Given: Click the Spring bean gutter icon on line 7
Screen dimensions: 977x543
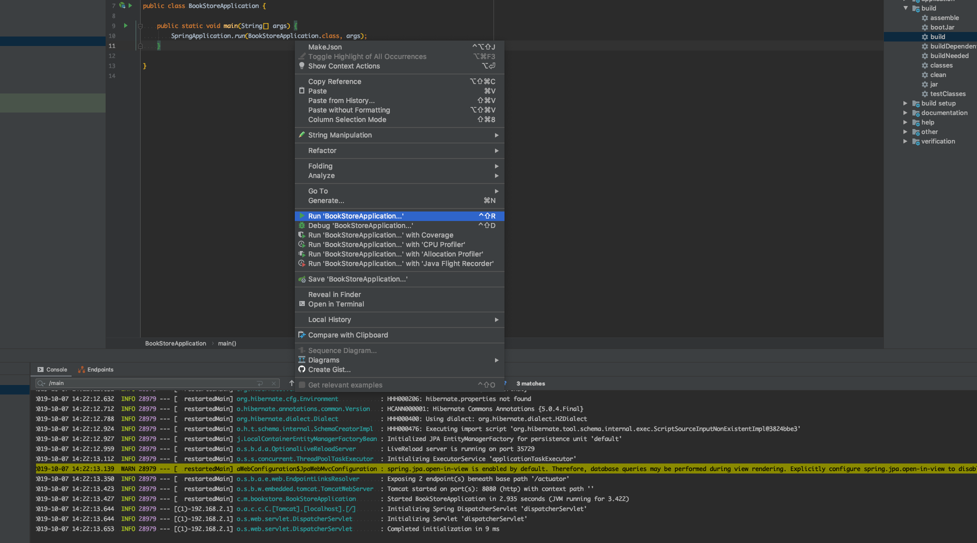Looking at the screenshot, I should [x=122, y=5].
